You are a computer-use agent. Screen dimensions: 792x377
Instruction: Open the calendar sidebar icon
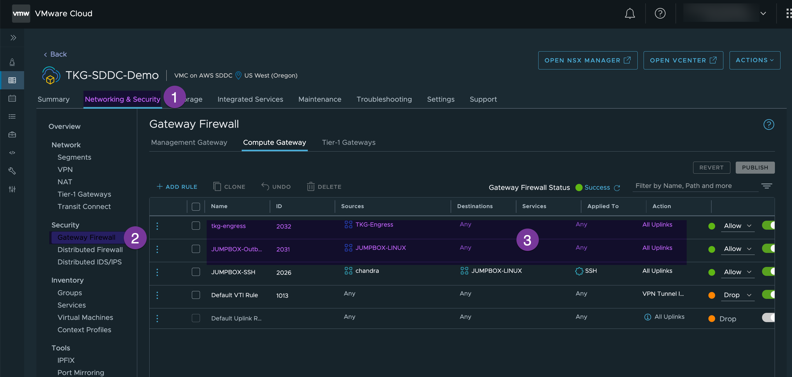point(12,98)
